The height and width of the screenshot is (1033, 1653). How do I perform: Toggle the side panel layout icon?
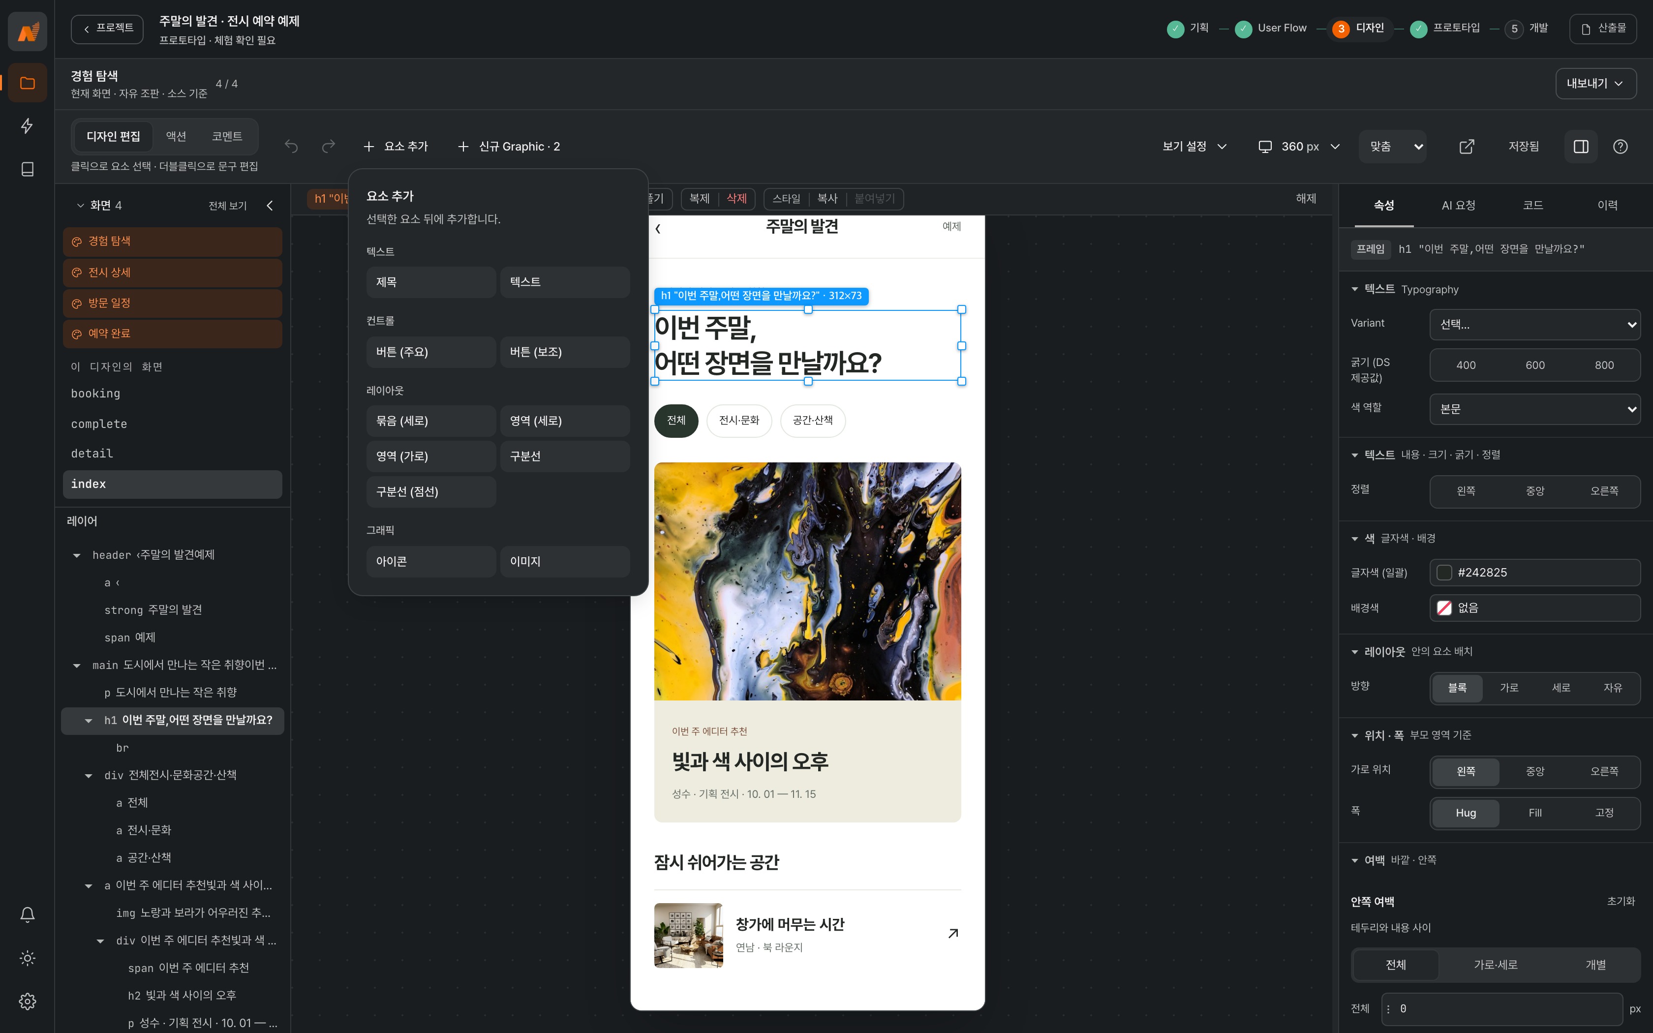(1581, 146)
